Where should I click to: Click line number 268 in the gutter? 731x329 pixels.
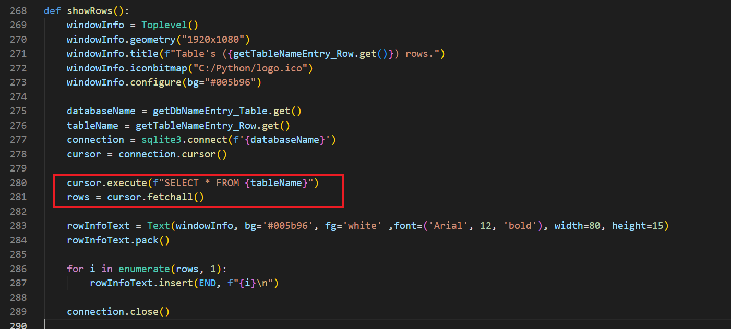[18, 11]
